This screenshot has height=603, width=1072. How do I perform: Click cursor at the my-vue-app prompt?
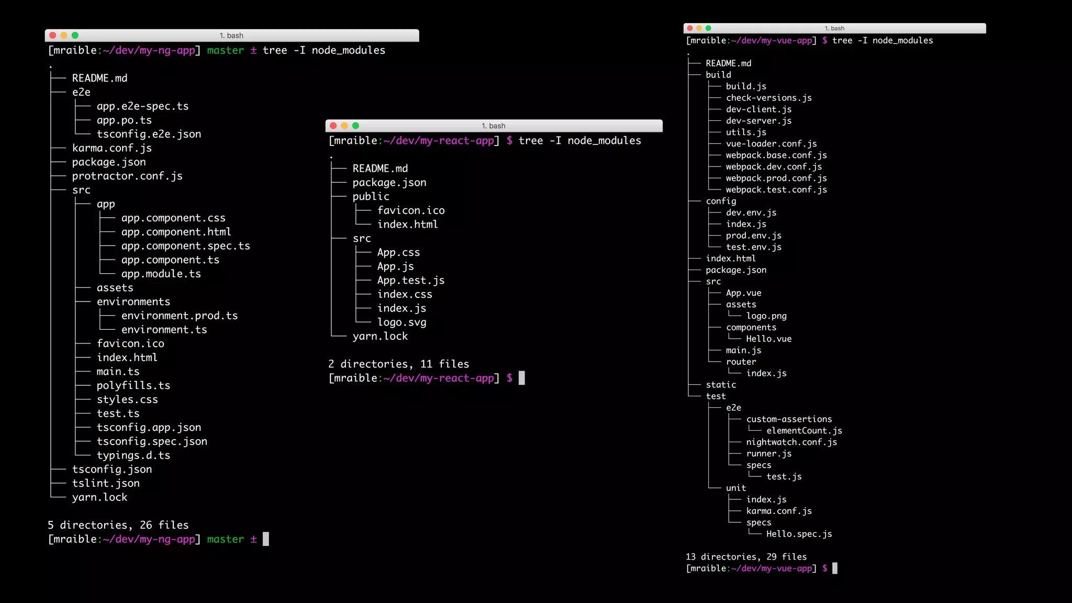click(835, 568)
